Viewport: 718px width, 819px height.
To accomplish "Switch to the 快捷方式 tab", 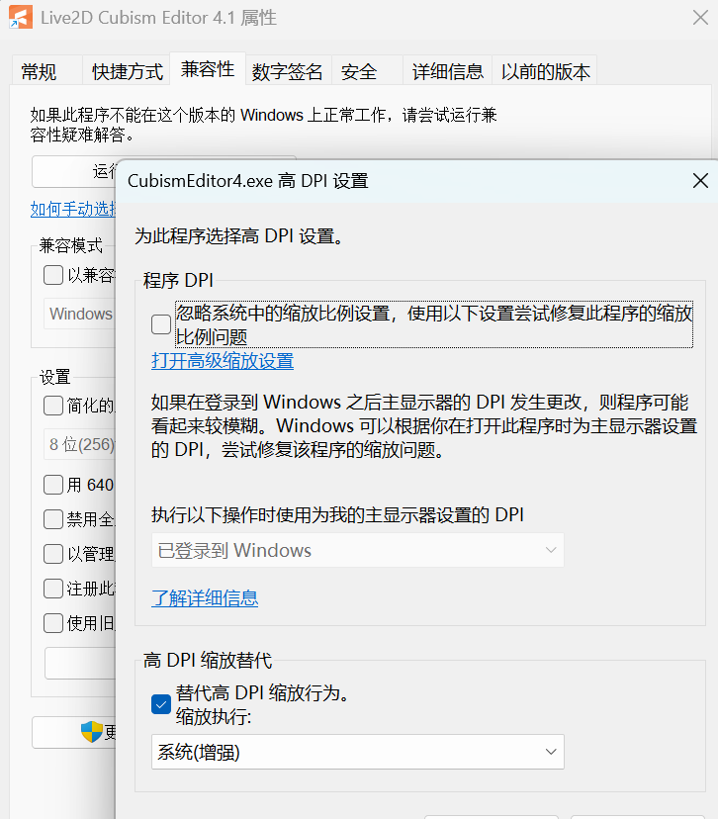I will click(128, 71).
